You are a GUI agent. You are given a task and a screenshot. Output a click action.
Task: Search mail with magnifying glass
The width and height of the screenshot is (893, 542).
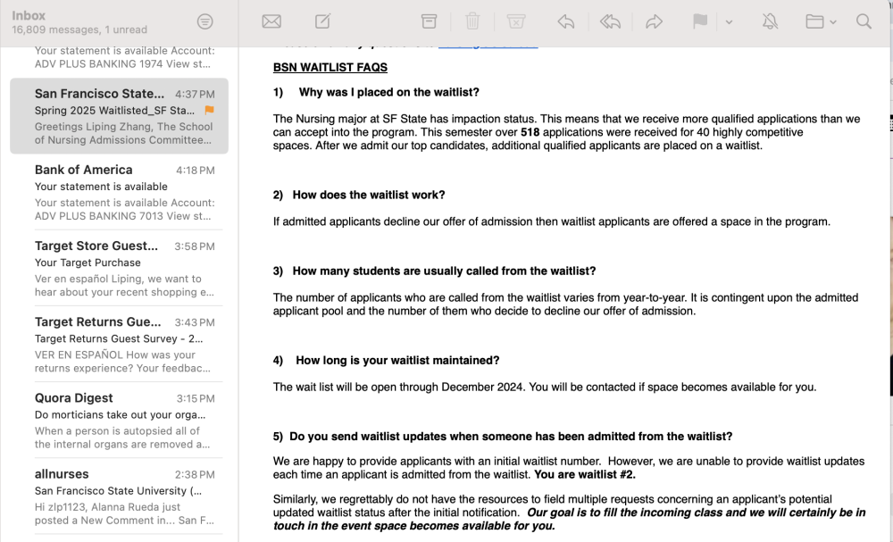coord(864,21)
